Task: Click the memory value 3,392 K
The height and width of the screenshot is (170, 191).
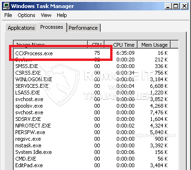Action: 159,145
